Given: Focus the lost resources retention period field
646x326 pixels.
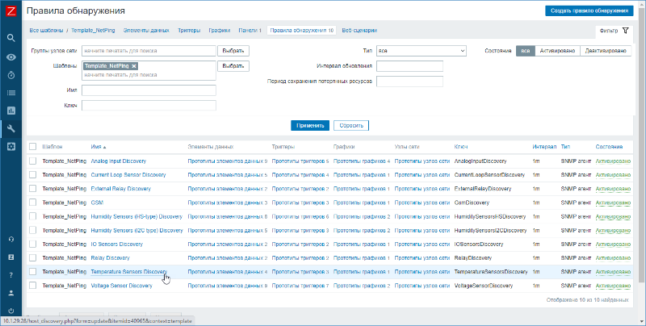Looking at the screenshot, I should pos(410,81).
